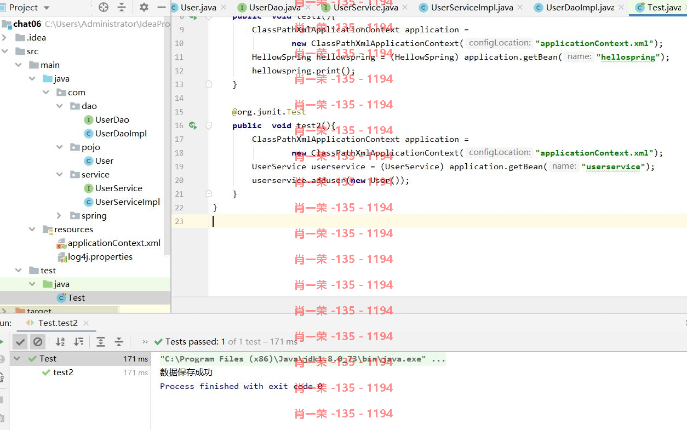Select log4j.properties in project tree
This screenshot has height=430, width=687.
[x=100, y=257]
